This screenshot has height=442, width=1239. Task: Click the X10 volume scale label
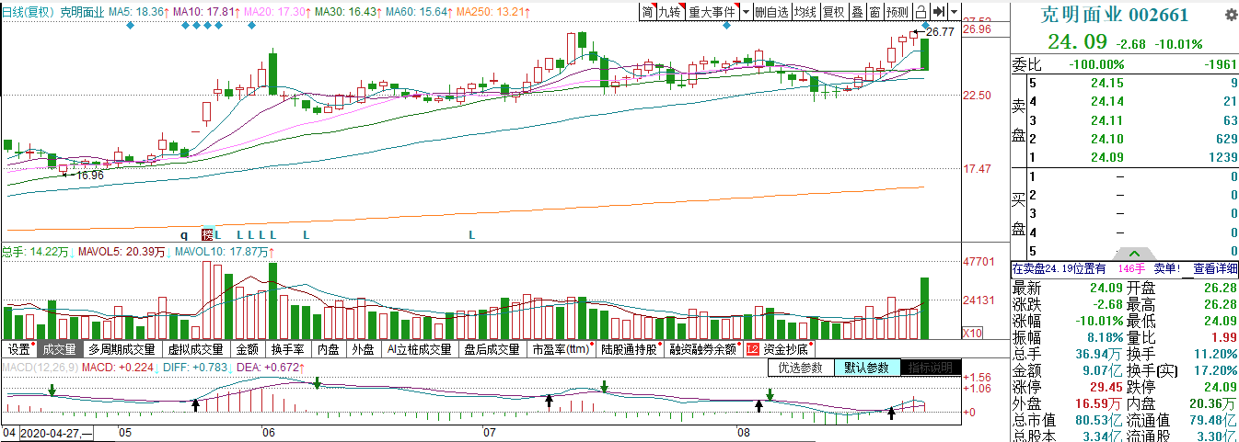[x=972, y=333]
